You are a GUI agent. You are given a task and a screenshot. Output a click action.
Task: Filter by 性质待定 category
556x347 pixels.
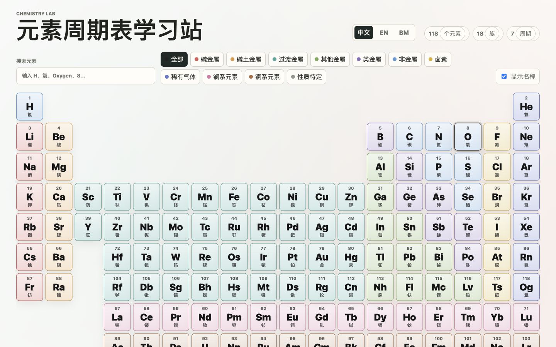coord(307,77)
